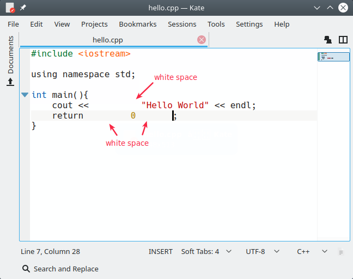Close the hello.cpp tab
The height and width of the screenshot is (279, 353).
[202, 40]
